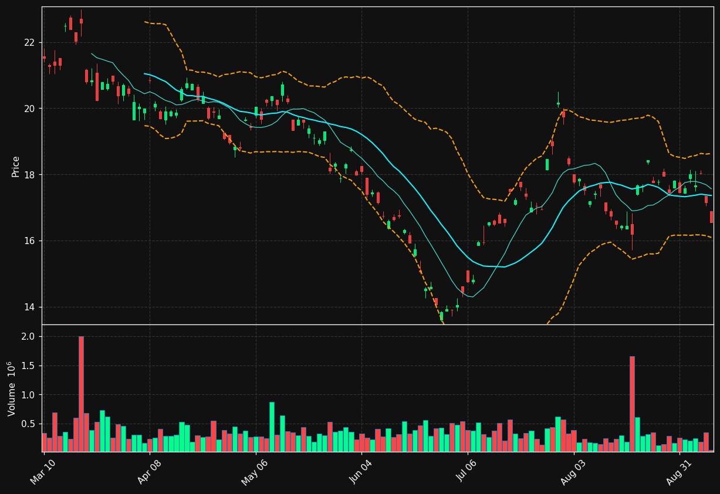Click the 'Volume 10^6' axis title
Image resolution: width=720 pixels, height=494 pixels.
pos(12,388)
